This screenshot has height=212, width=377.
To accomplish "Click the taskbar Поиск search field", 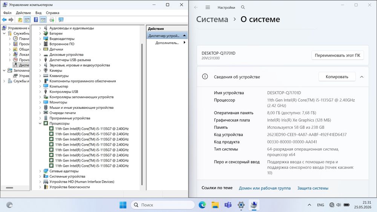I will point(162,205).
